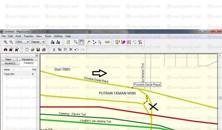The height and width of the screenshot is (130, 222).
Task: Switch to the Waypoints tab
Action: [27, 59]
